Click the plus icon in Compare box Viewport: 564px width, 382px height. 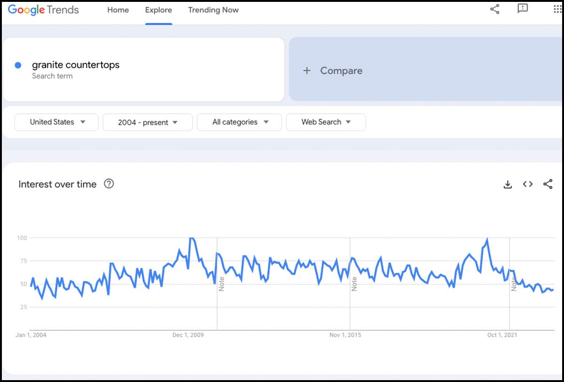(307, 70)
